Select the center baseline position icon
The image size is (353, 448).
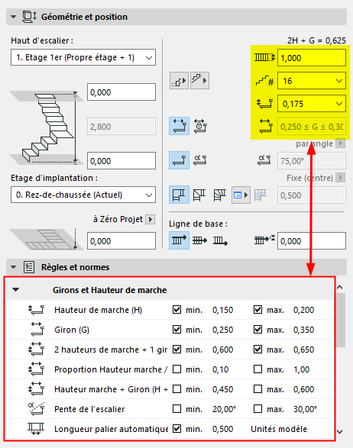click(x=199, y=240)
